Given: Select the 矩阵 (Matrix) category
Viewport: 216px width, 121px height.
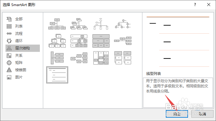Looking at the screenshot, I should coord(23,63).
